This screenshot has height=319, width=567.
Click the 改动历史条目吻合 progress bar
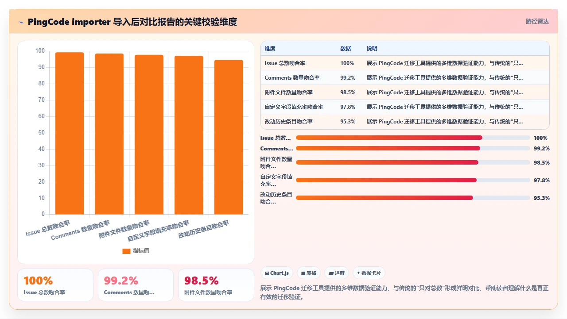[x=413, y=198]
